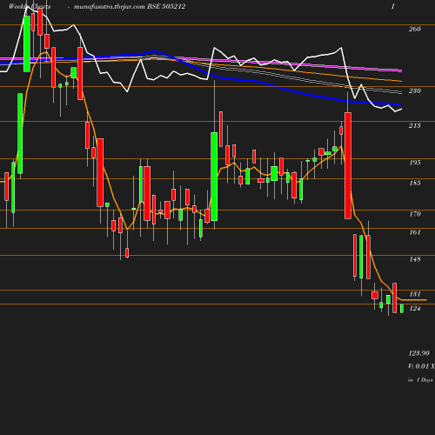Click the 230 price axis label
Image resolution: width=435 pixels, height=435 pixels.
click(415, 90)
